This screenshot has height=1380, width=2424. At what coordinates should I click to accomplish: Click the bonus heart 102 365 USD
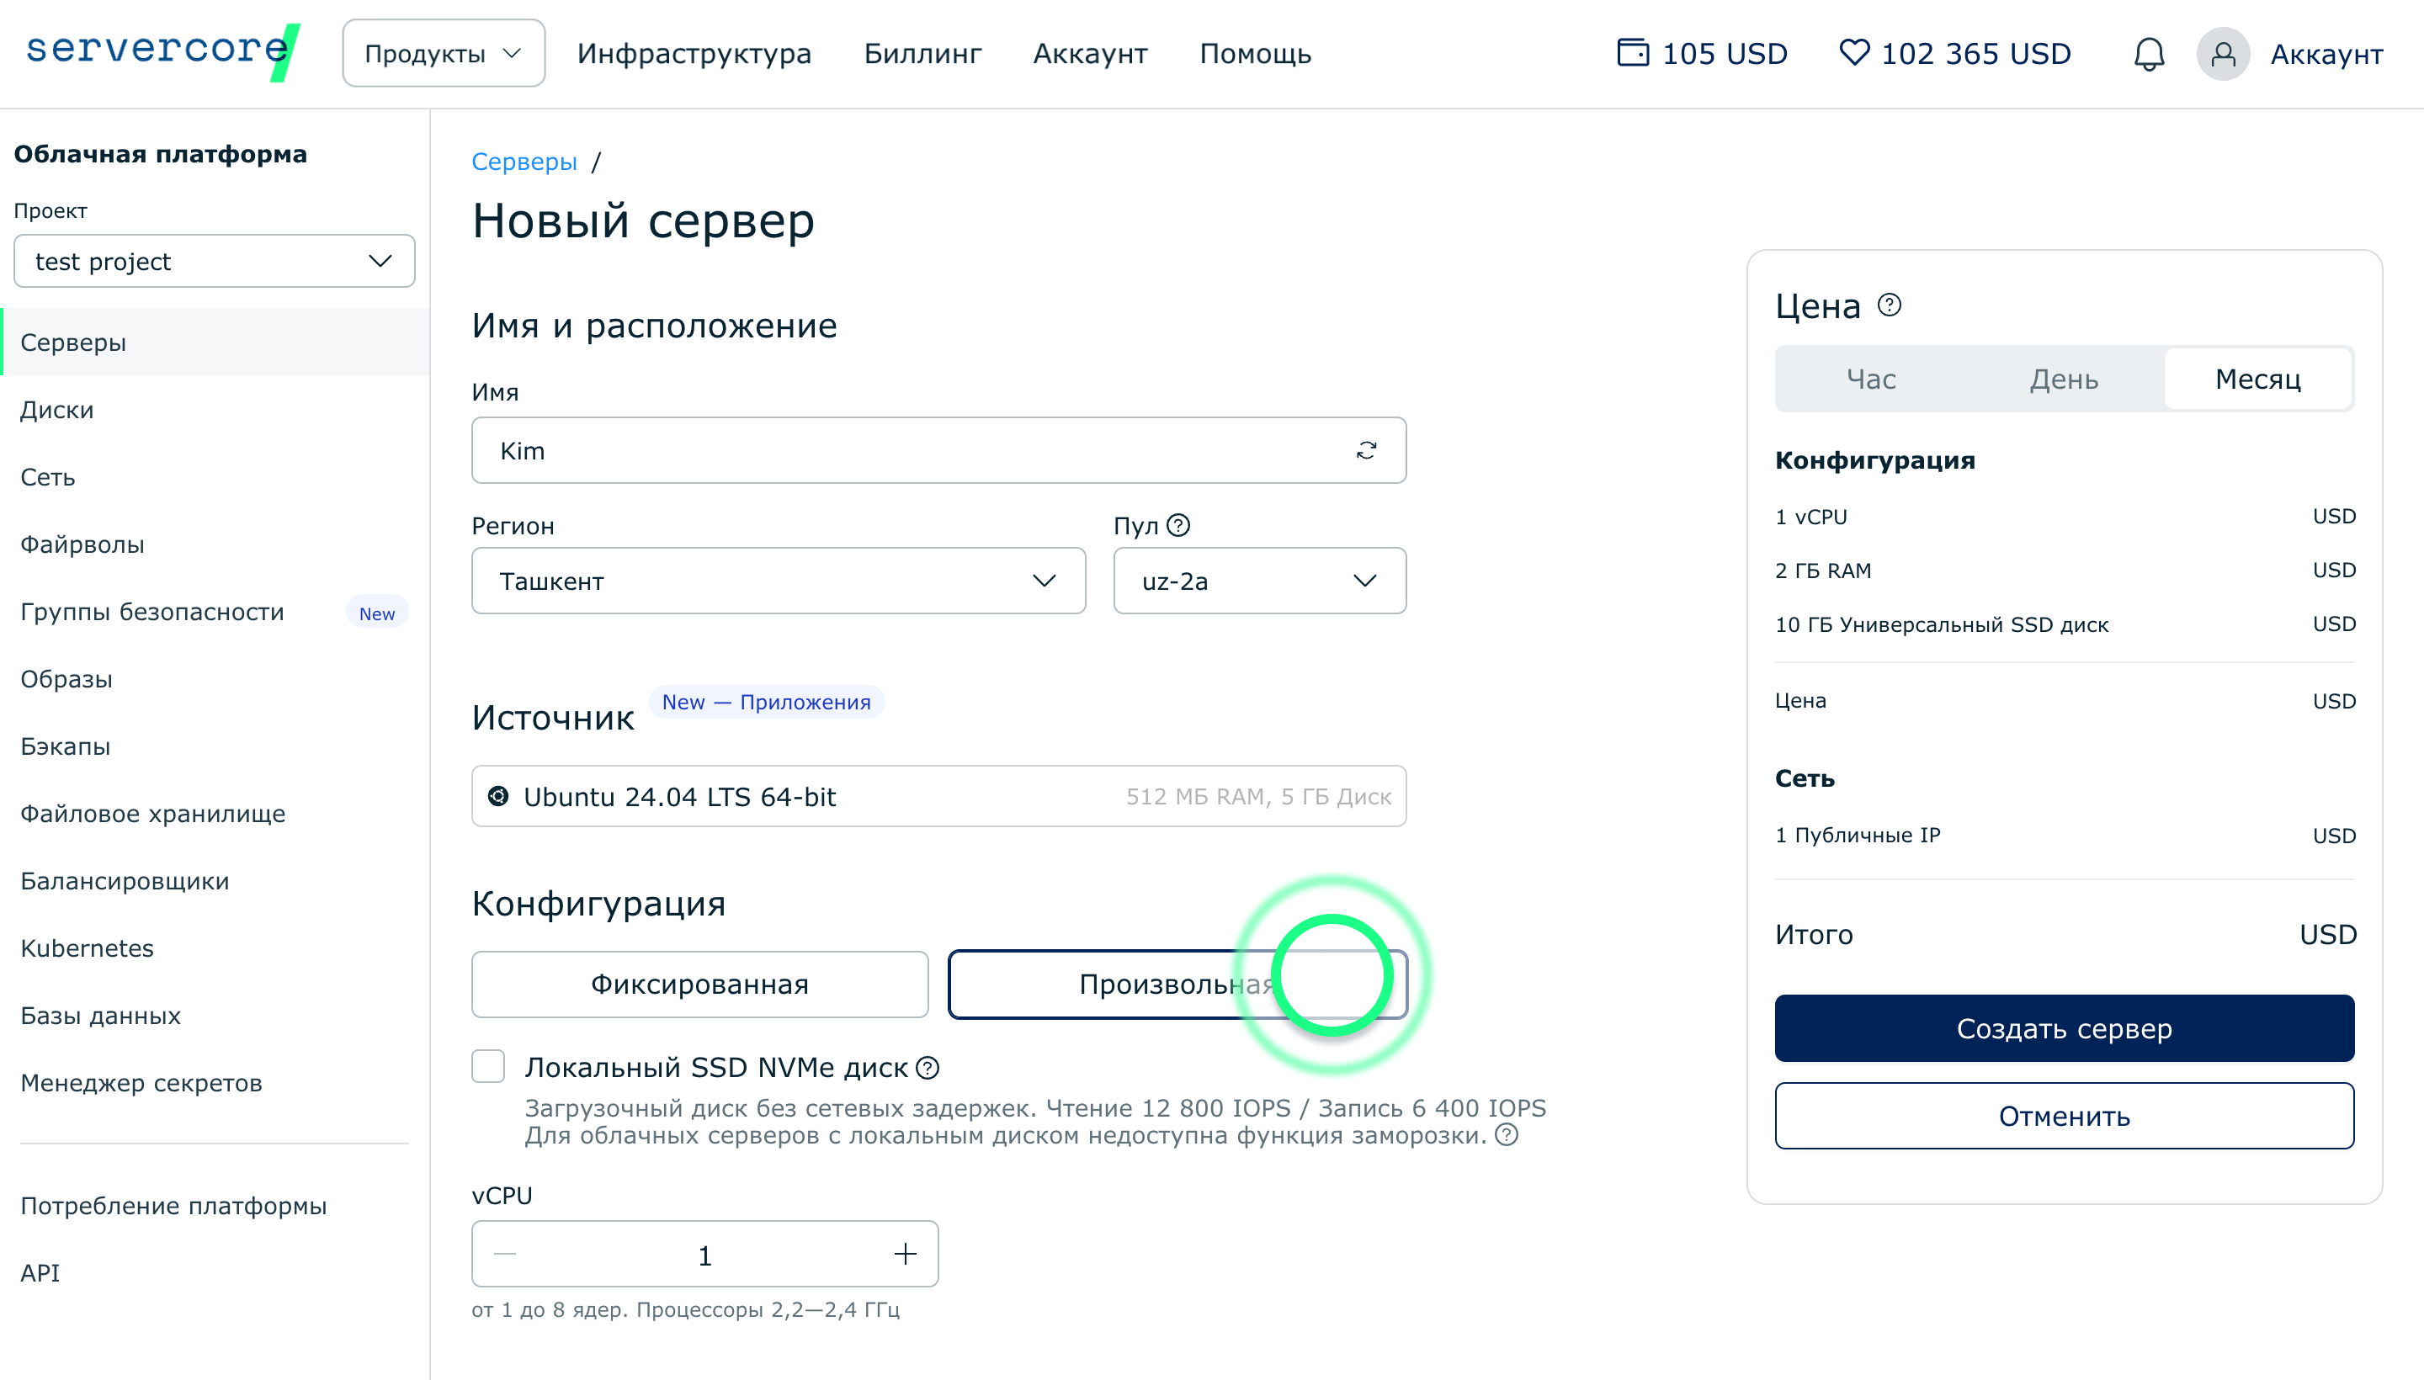pyautogui.click(x=1954, y=53)
